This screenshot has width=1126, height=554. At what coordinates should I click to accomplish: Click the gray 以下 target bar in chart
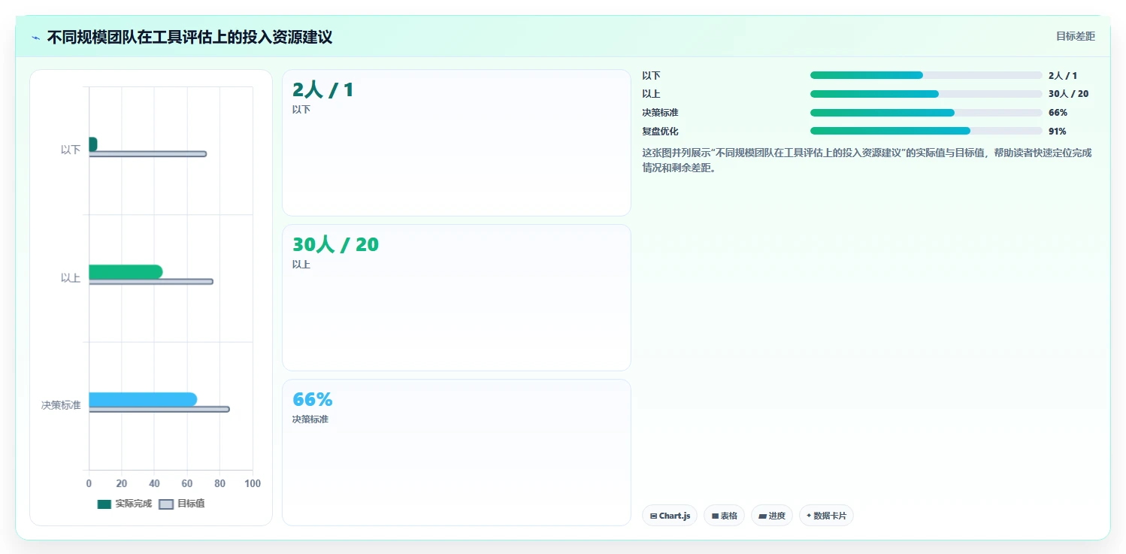point(147,154)
